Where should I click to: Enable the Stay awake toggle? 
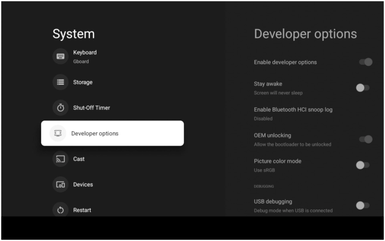[x=362, y=87]
